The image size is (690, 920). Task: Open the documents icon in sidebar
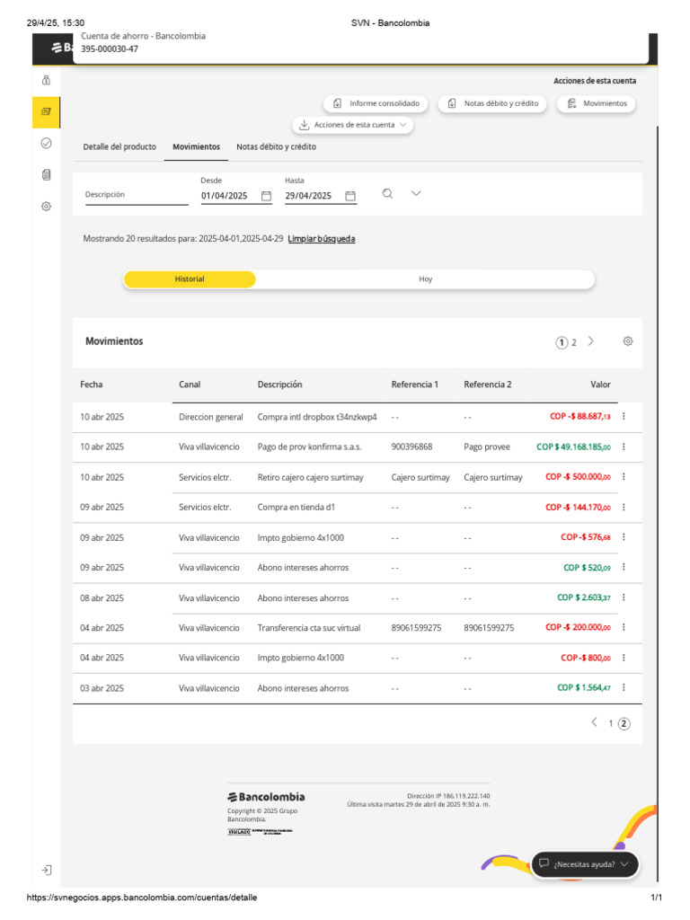(x=47, y=174)
